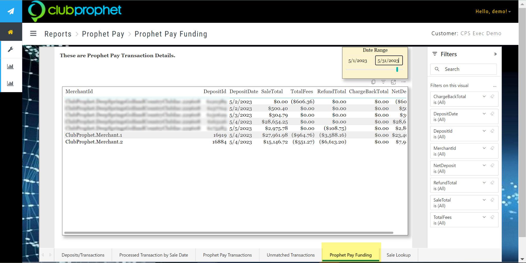Click the page vertical scrollbar thumb
The image size is (526, 263).
[522, 122]
